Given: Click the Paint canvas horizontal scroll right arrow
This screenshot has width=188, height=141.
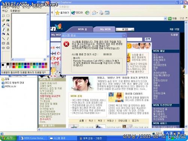Looking at the screenshot, I should pyautogui.click(x=45, y=59).
